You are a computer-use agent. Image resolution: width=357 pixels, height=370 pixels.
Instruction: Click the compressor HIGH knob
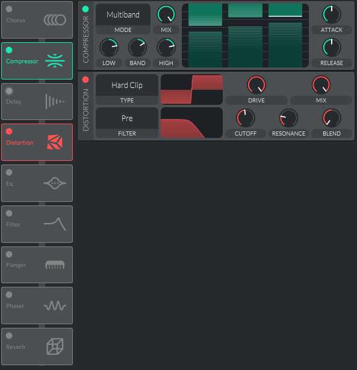coord(166,48)
